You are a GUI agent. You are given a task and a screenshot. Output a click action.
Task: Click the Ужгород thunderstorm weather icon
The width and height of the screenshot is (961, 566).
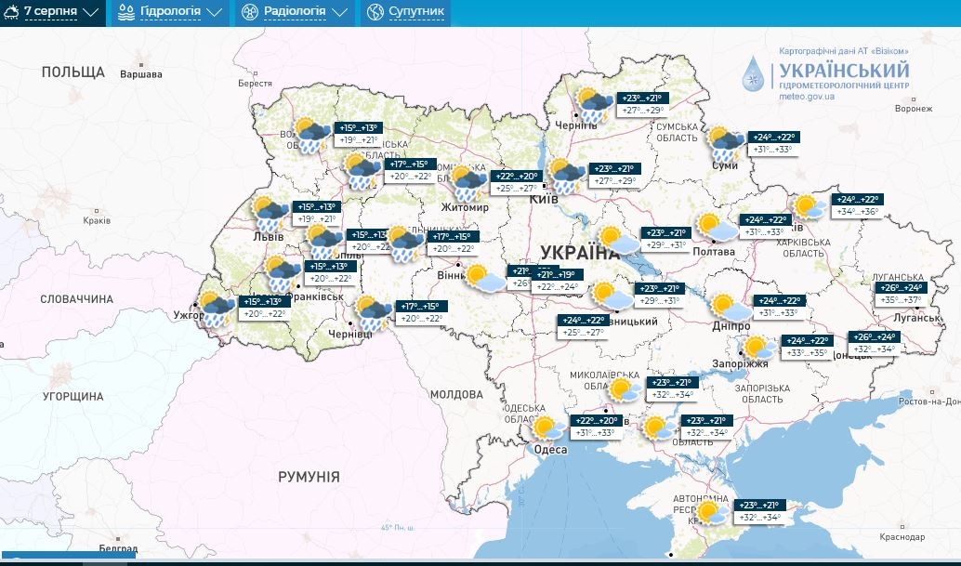217,309
